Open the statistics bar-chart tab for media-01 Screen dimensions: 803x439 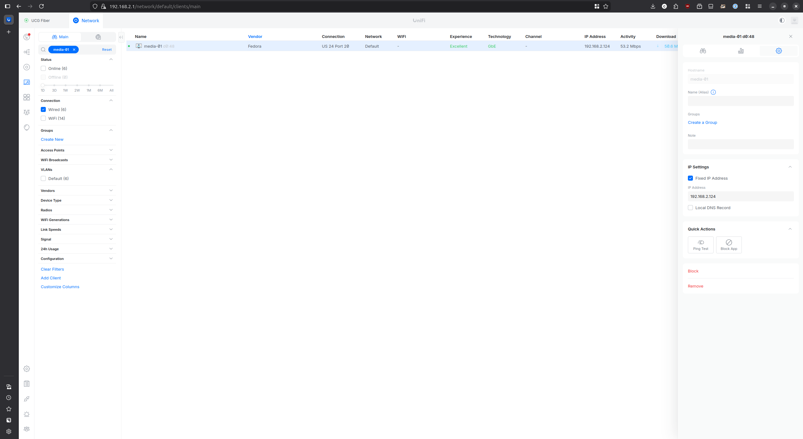pyautogui.click(x=741, y=50)
